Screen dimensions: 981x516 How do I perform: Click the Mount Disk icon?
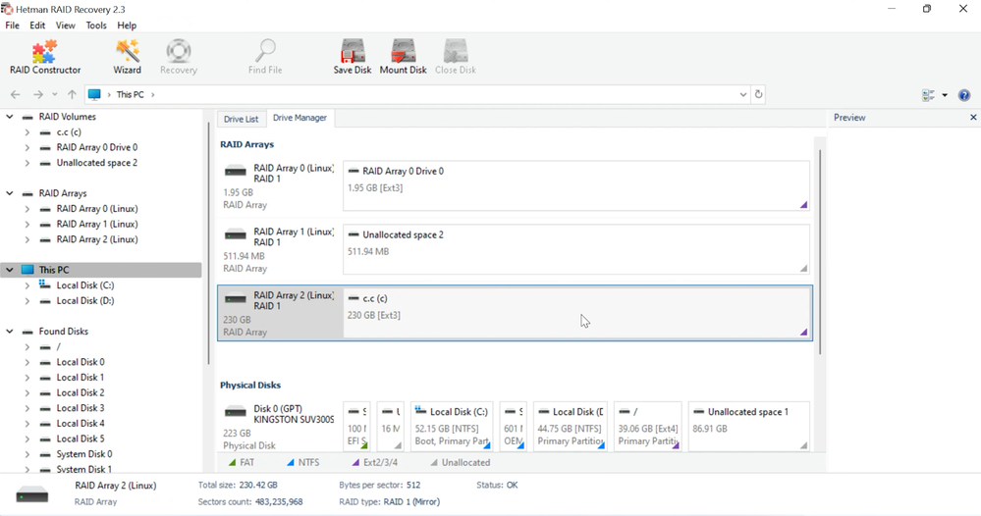(x=403, y=58)
